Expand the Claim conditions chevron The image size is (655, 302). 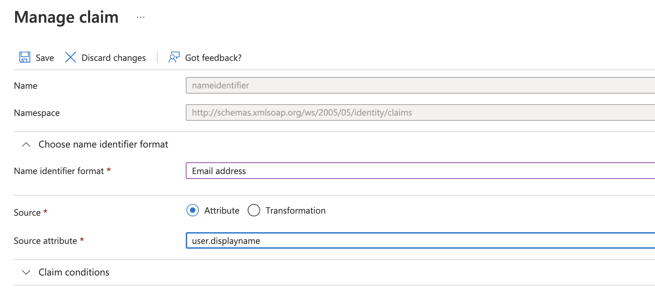pyautogui.click(x=26, y=272)
